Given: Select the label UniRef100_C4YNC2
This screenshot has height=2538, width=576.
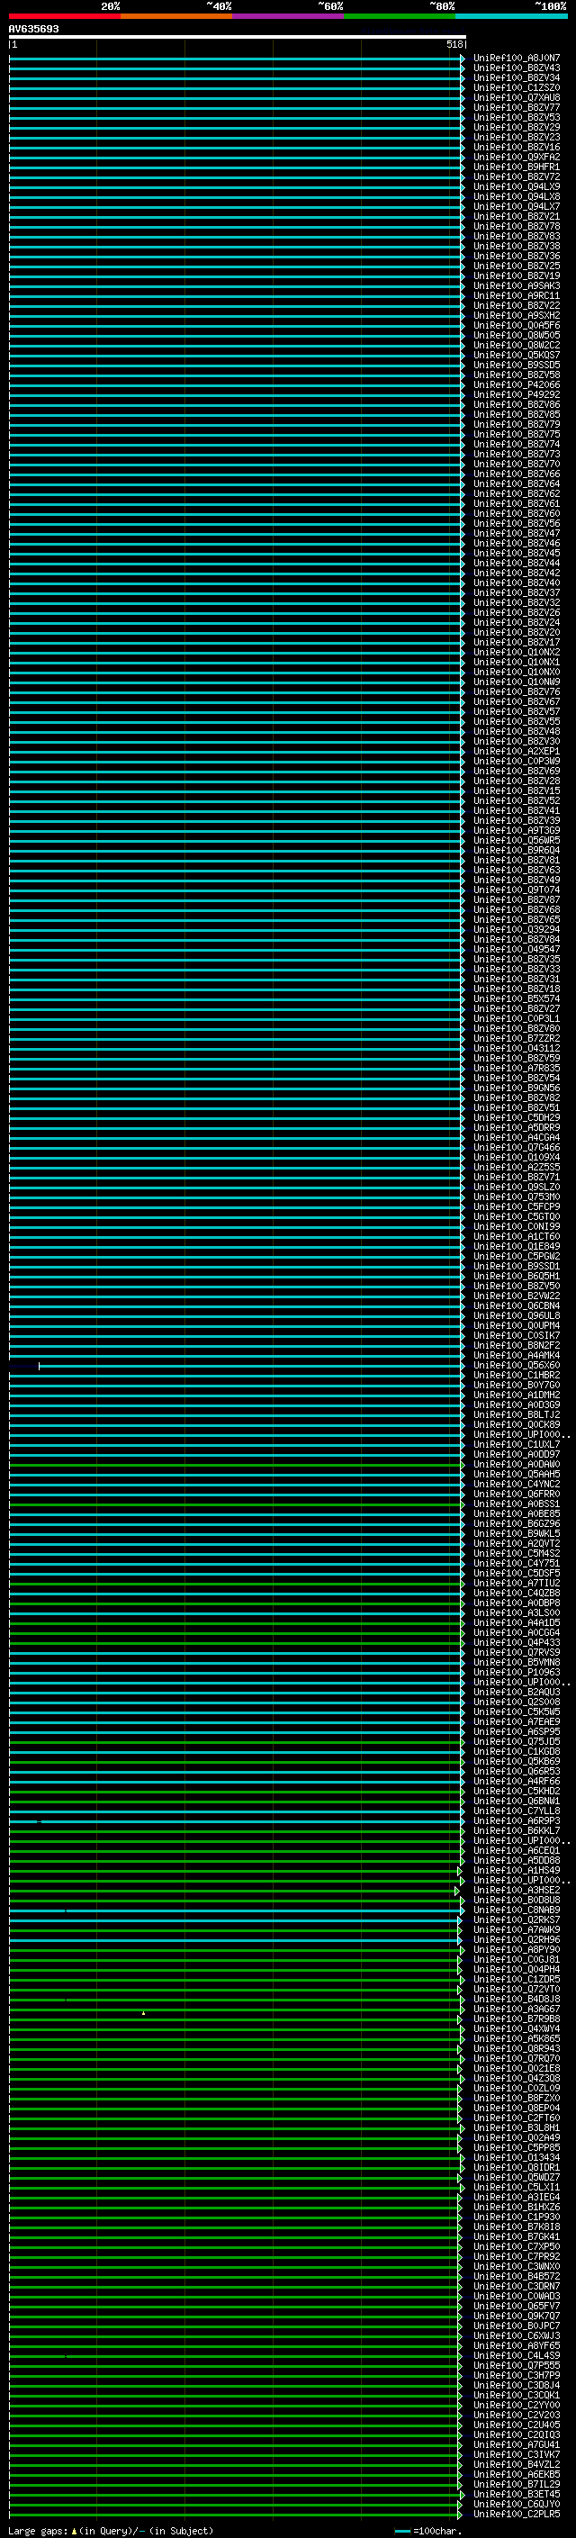Looking at the screenshot, I should [517, 1484].
